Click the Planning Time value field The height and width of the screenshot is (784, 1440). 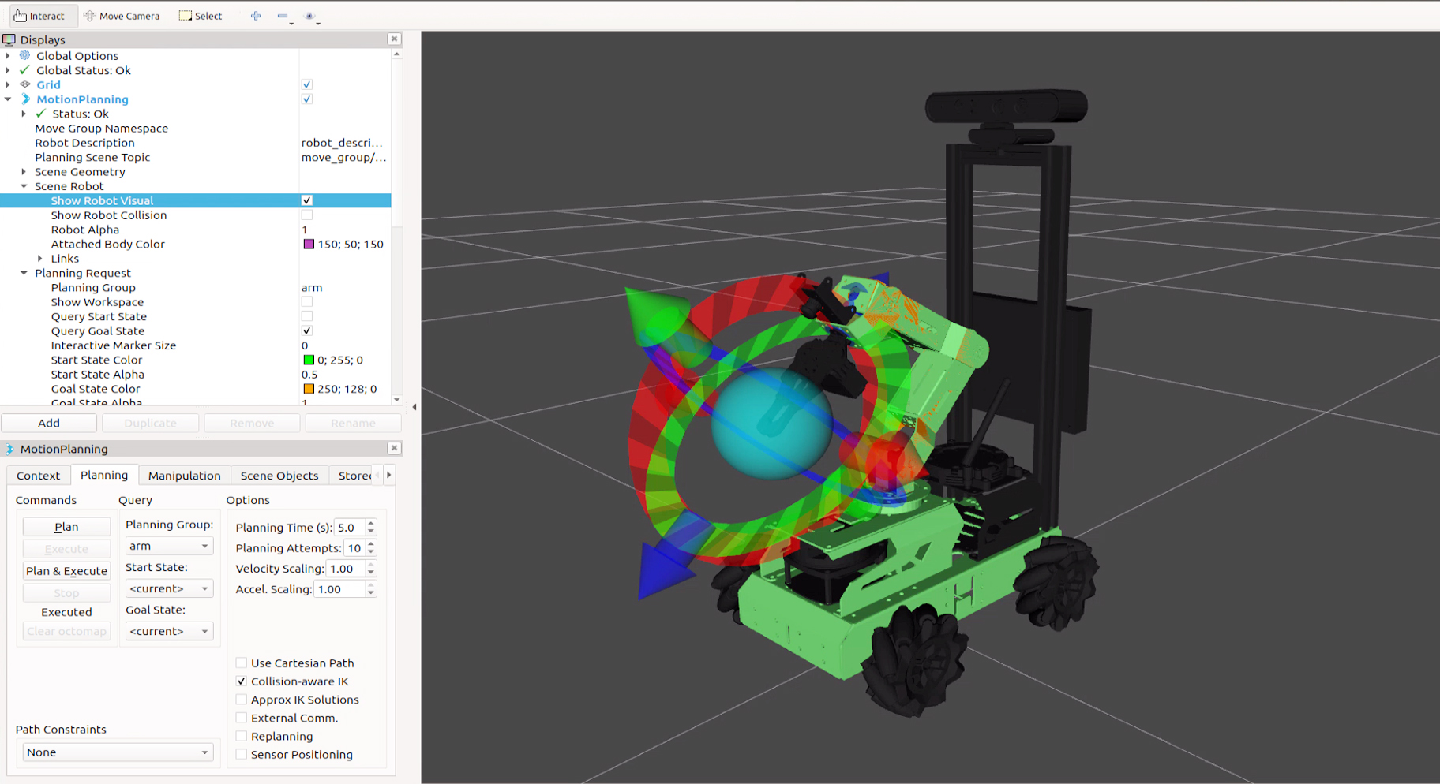point(349,528)
